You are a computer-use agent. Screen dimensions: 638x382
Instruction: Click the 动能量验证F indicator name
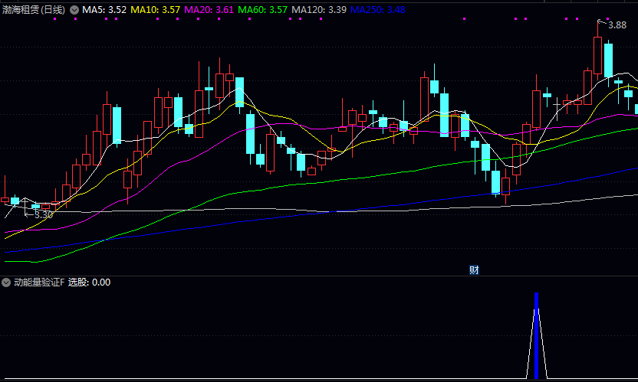[38, 282]
